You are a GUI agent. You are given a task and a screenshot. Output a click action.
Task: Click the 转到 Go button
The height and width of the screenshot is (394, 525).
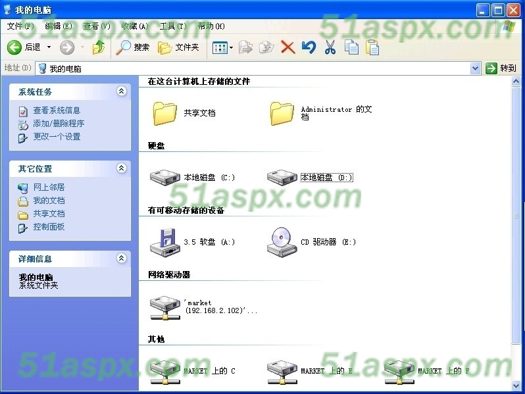[501, 68]
